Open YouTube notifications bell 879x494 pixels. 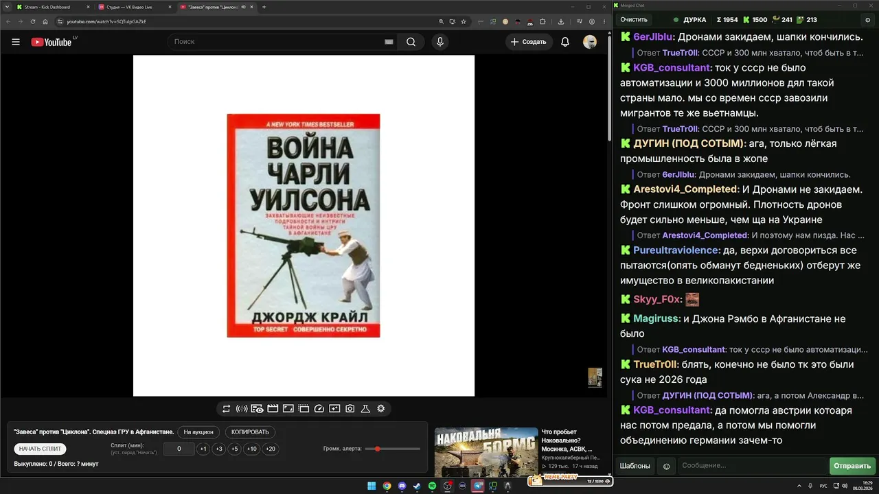(x=565, y=42)
